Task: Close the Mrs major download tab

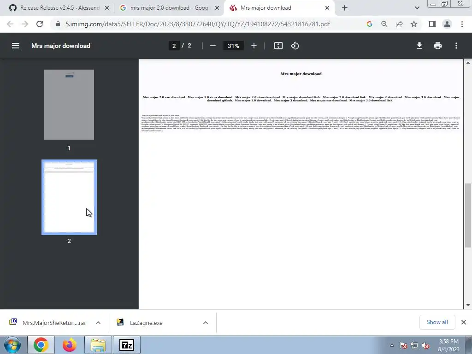Action: tap(327, 8)
